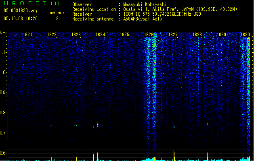
Task: Click the 'meteor' label
Action: (57, 12)
